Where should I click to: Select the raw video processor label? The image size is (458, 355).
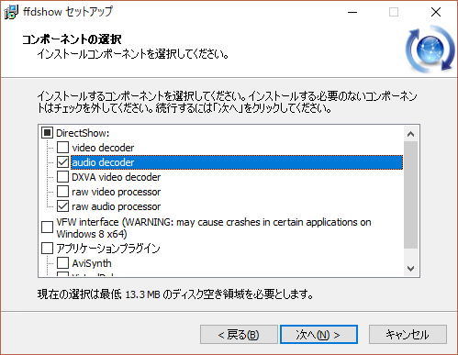pos(116,192)
